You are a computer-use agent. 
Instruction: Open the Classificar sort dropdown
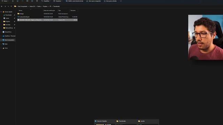point(46,1)
